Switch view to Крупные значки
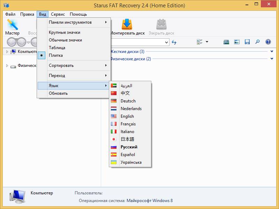 (65, 32)
